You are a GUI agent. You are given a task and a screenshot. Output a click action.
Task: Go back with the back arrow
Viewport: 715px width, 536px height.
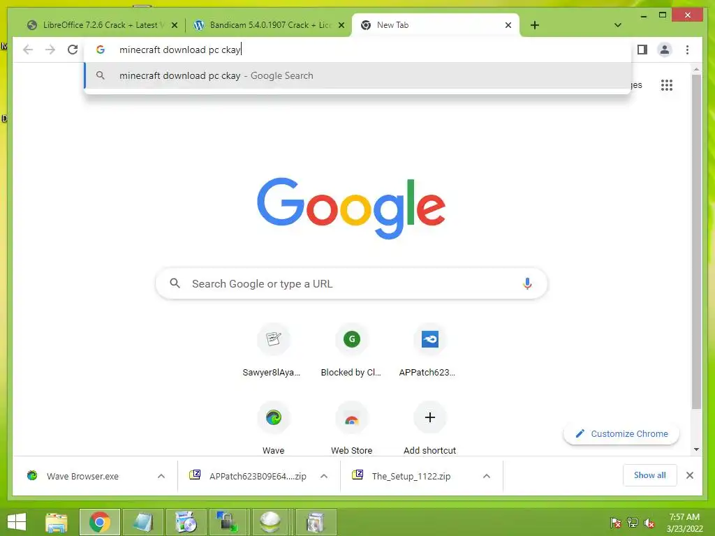(28, 50)
